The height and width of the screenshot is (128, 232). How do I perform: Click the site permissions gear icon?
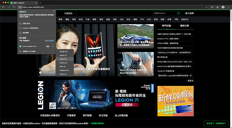[20, 33]
